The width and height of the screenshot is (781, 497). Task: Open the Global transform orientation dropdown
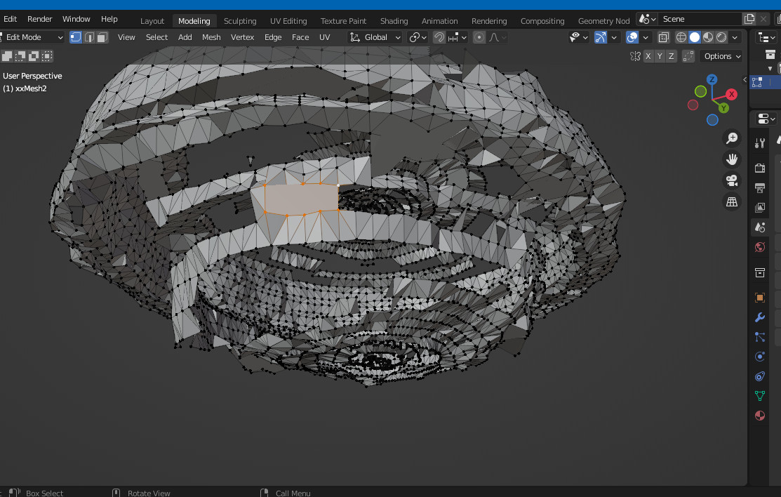(376, 37)
